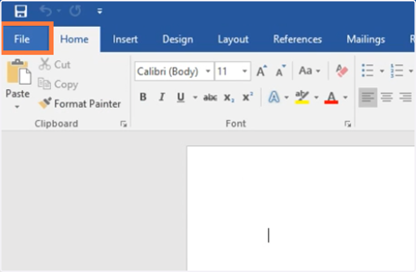Select Center paragraph alignment

[387, 98]
